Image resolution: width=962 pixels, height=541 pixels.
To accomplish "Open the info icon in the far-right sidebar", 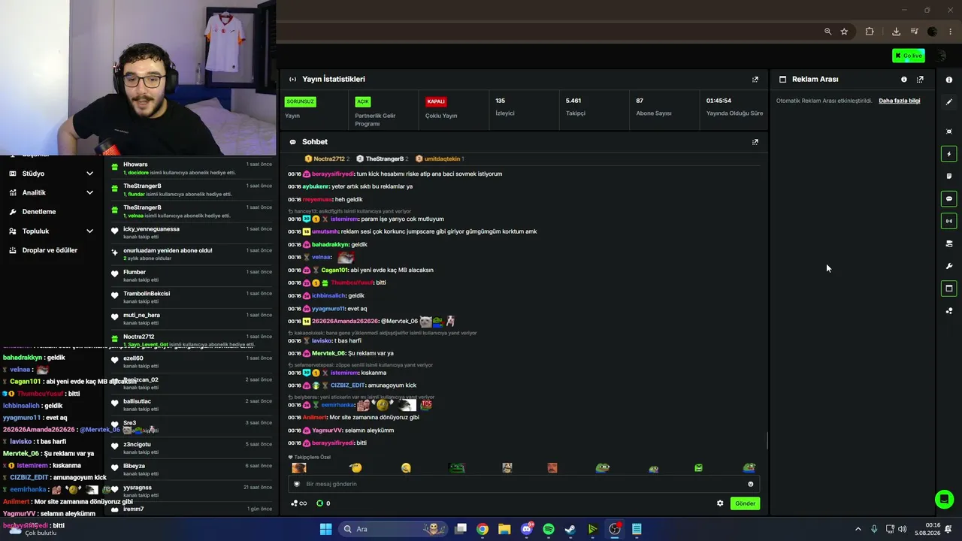I will [949, 80].
